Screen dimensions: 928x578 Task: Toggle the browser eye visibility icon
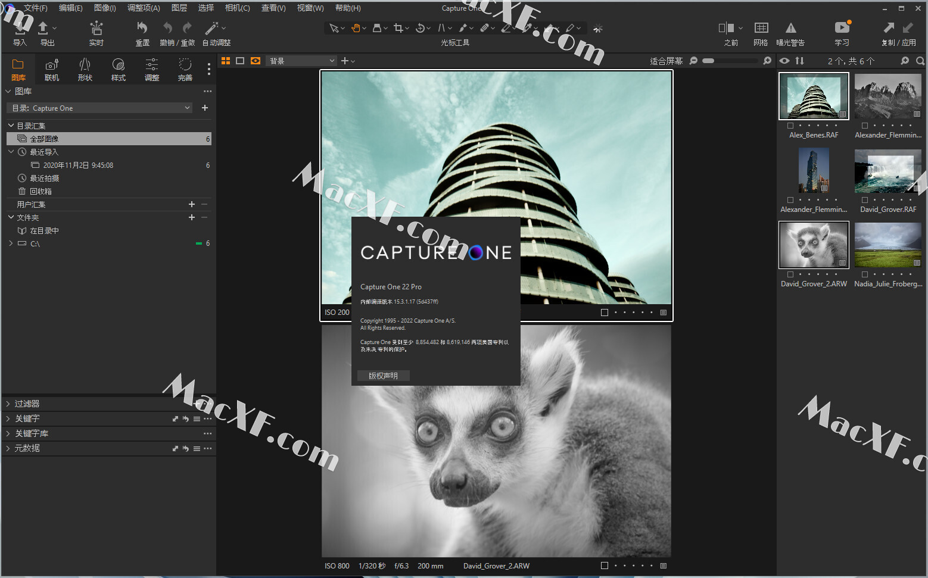784,61
